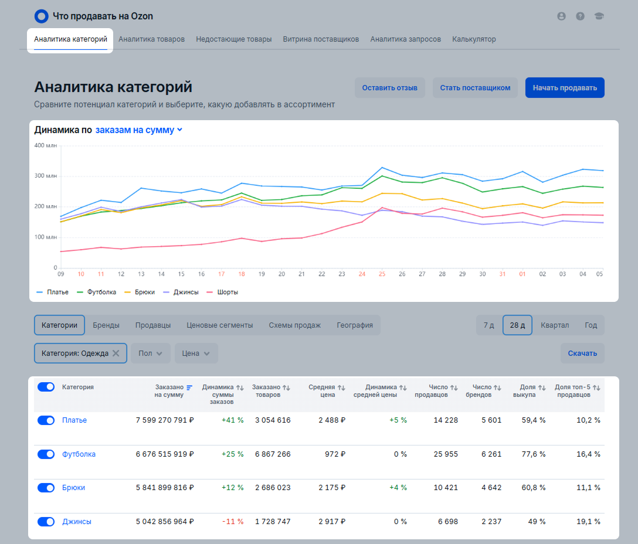Screen dimensions: 638x544
Task: Set period to 'Год'
Action: point(591,325)
